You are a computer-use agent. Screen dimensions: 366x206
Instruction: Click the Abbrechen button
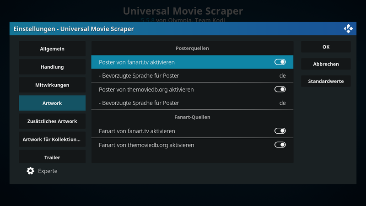(326, 64)
